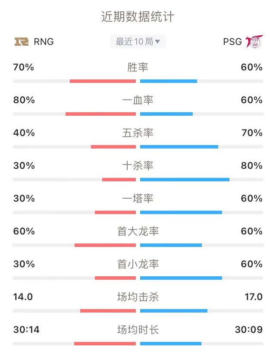Click the 近期数据统计 title
This screenshot has width=276, height=354.
coord(138,17)
